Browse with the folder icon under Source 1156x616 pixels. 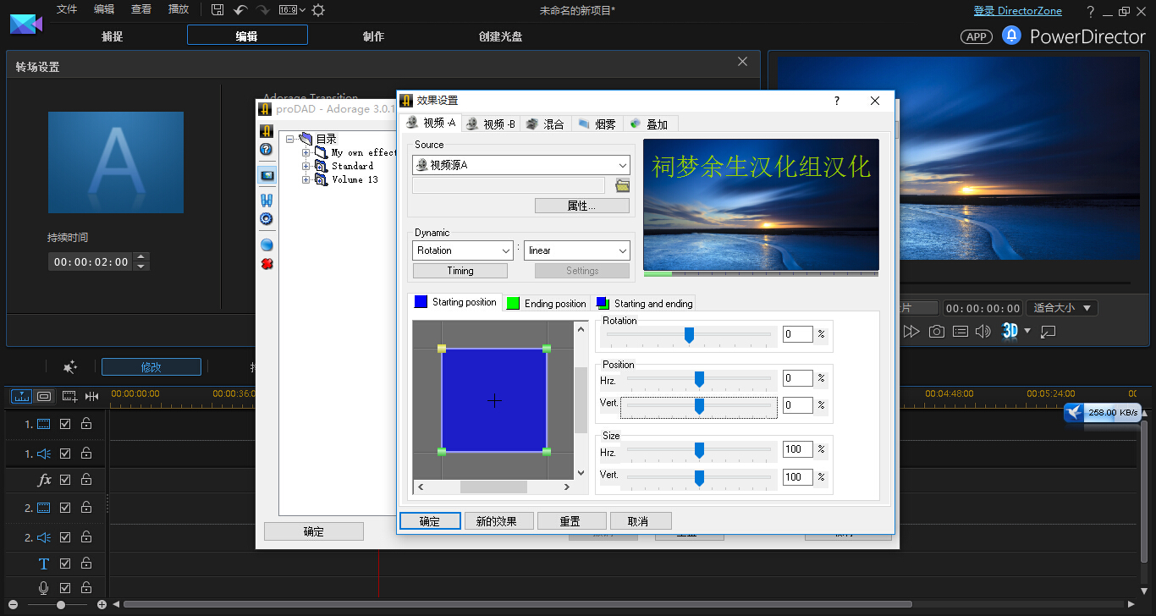(622, 185)
